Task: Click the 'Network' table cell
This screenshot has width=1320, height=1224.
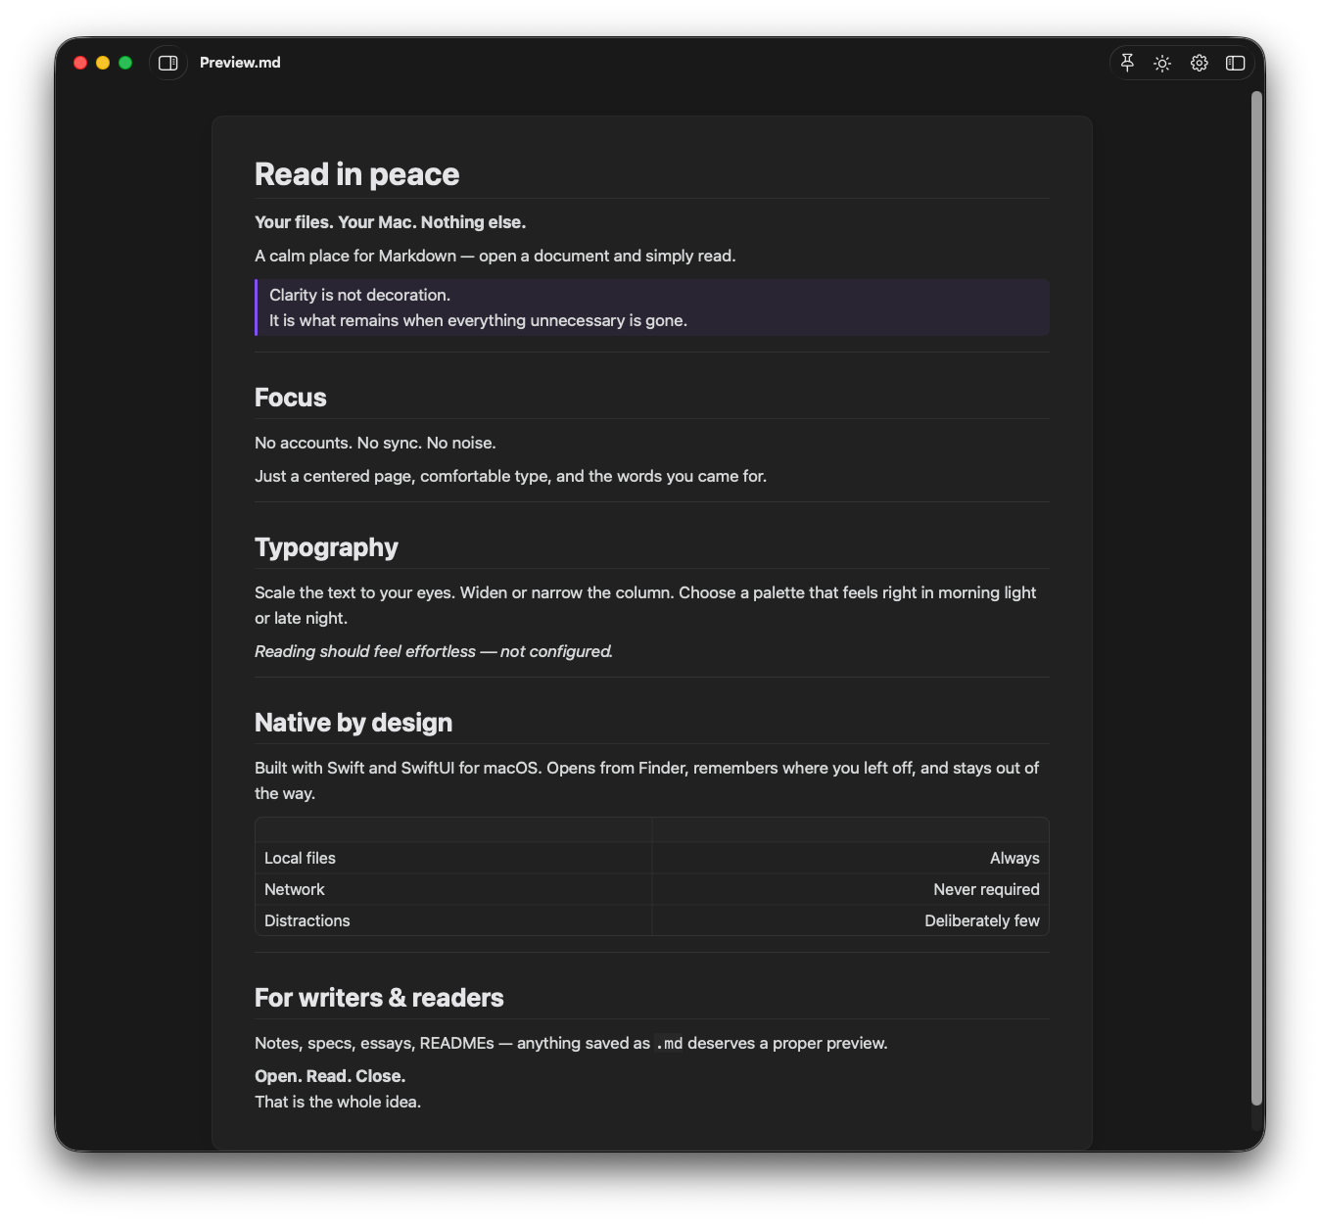Action: pyautogui.click(x=453, y=889)
